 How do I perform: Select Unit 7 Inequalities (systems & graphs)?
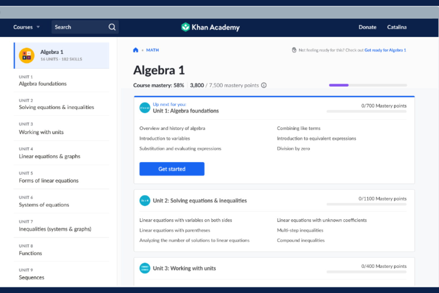click(61, 226)
